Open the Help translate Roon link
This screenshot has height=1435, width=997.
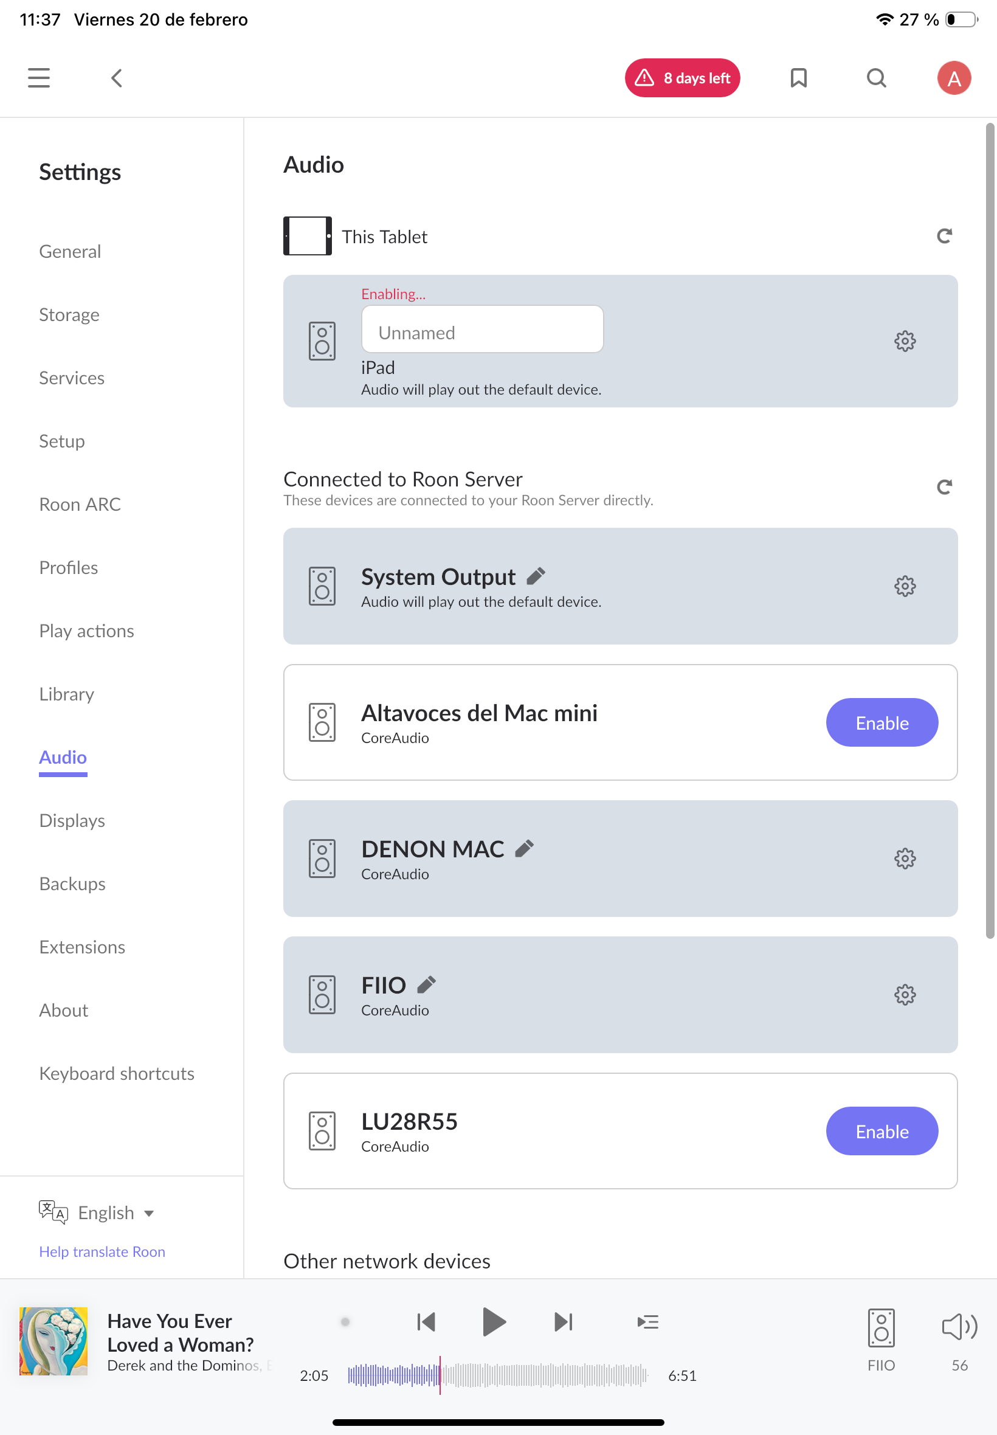[x=102, y=1251]
